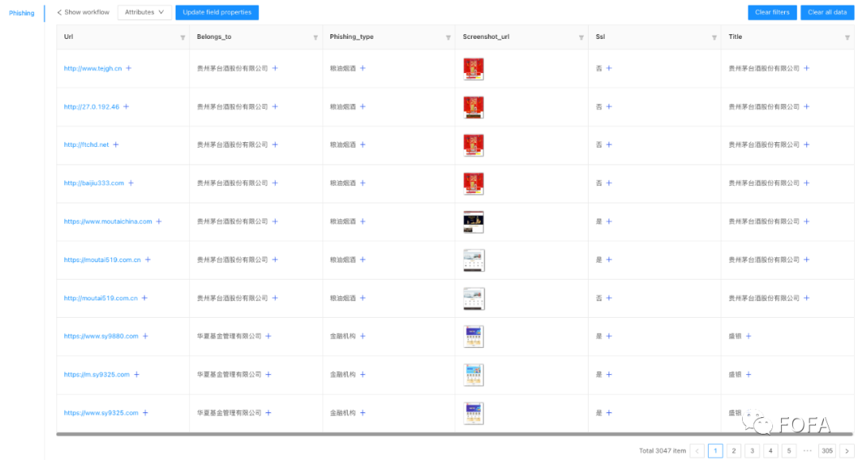The width and height of the screenshot is (858, 460).
Task: Click 金融机构 cell in sy9880.com row
Action: (x=342, y=336)
